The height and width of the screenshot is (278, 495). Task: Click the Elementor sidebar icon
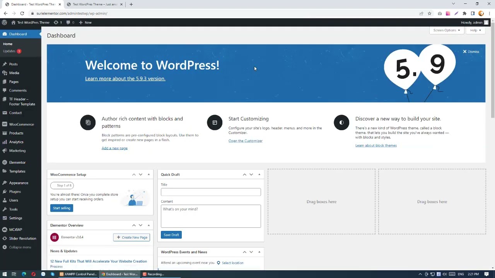point(5,163)
